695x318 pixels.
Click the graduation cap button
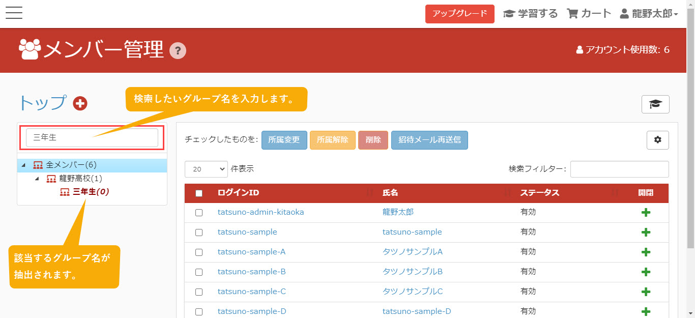tap(655, 104)
